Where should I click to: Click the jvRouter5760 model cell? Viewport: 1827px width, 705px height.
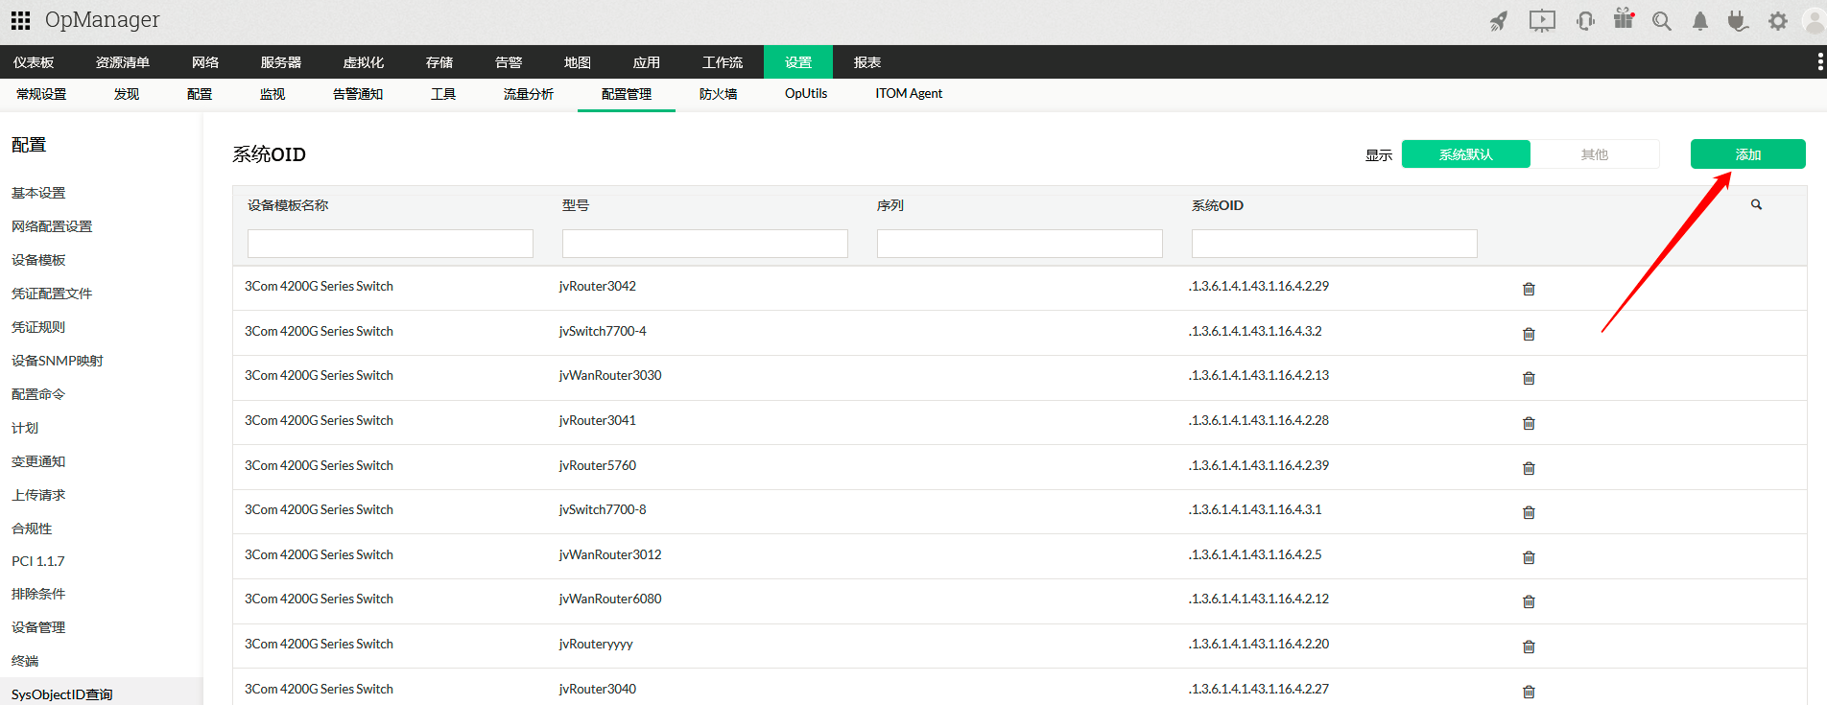click(598, 465)
